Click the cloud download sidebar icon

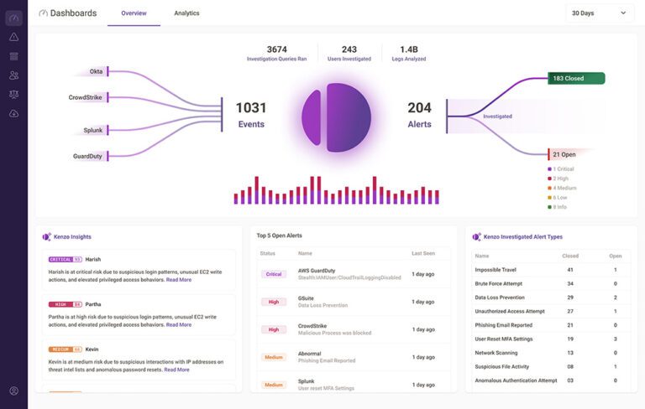(x=13, y=114)
